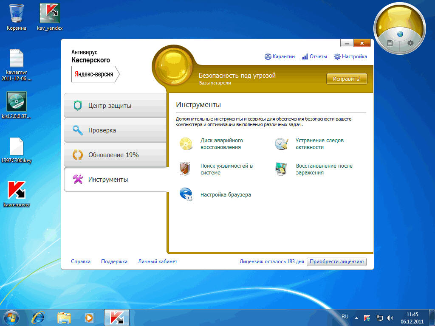The image size is (435, 326).
Task: Open the Отчеты link
Action: tap(318, 56)
